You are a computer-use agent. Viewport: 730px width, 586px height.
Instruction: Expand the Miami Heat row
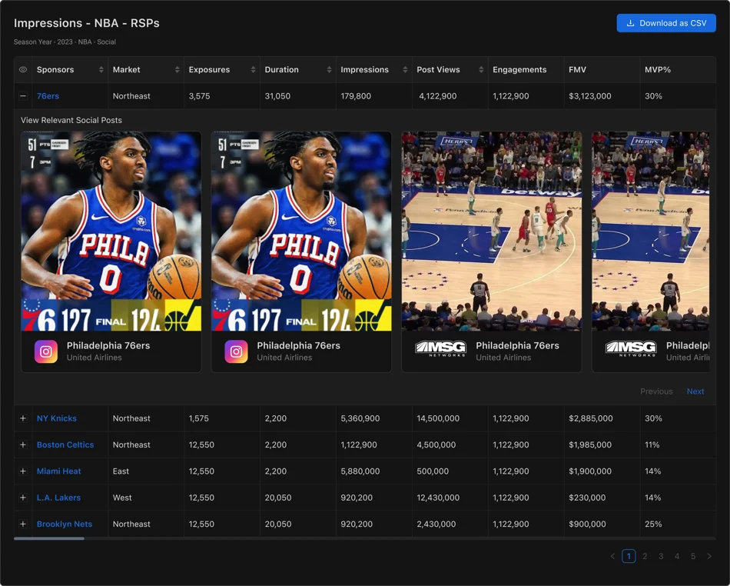[23, 471]
